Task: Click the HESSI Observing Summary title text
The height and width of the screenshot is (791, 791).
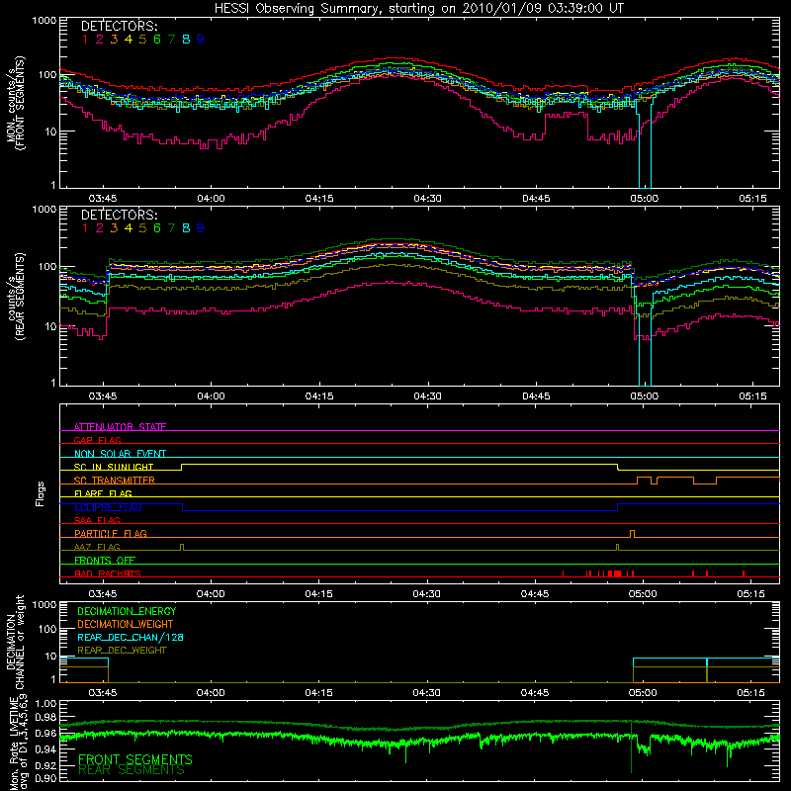Action: coord(418,8)
